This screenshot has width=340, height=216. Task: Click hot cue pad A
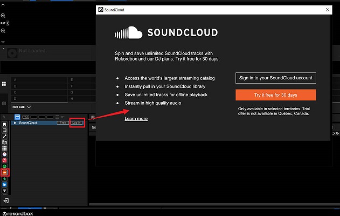(x=39, y=80)
